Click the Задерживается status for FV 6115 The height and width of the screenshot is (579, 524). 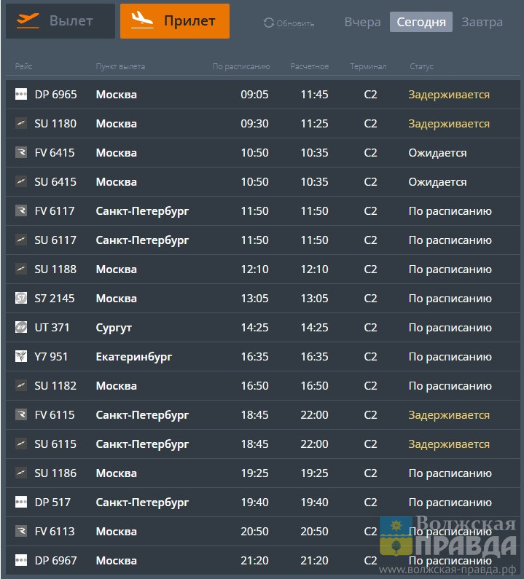[x=449, y=415]
